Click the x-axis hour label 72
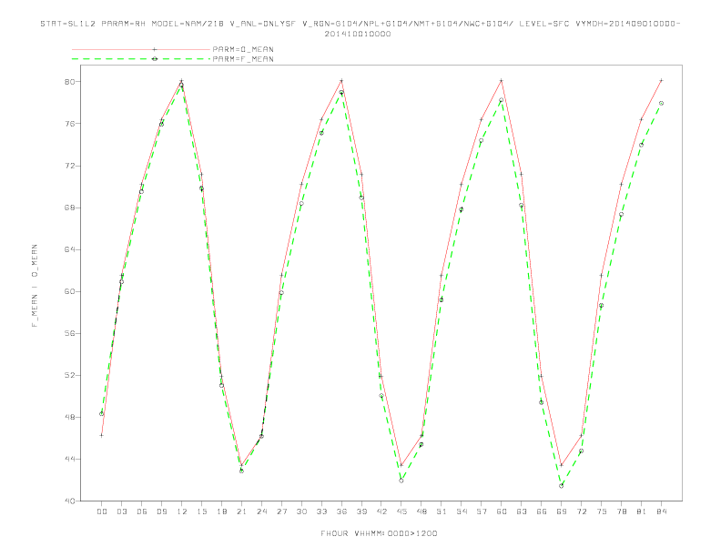721x557 pixels. [x=582, y=511]
